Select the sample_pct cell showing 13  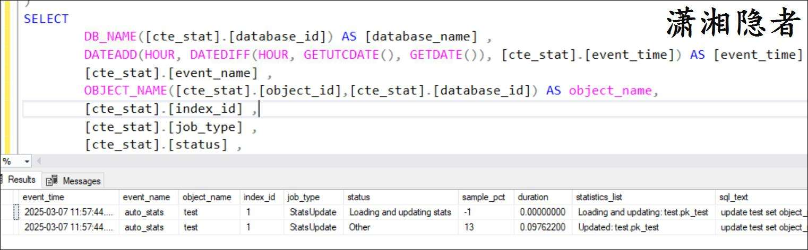pos(468,227)
